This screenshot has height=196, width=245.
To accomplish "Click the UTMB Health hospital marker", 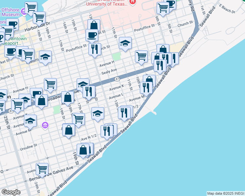I will pyautogui.click(x=132, y=2).
